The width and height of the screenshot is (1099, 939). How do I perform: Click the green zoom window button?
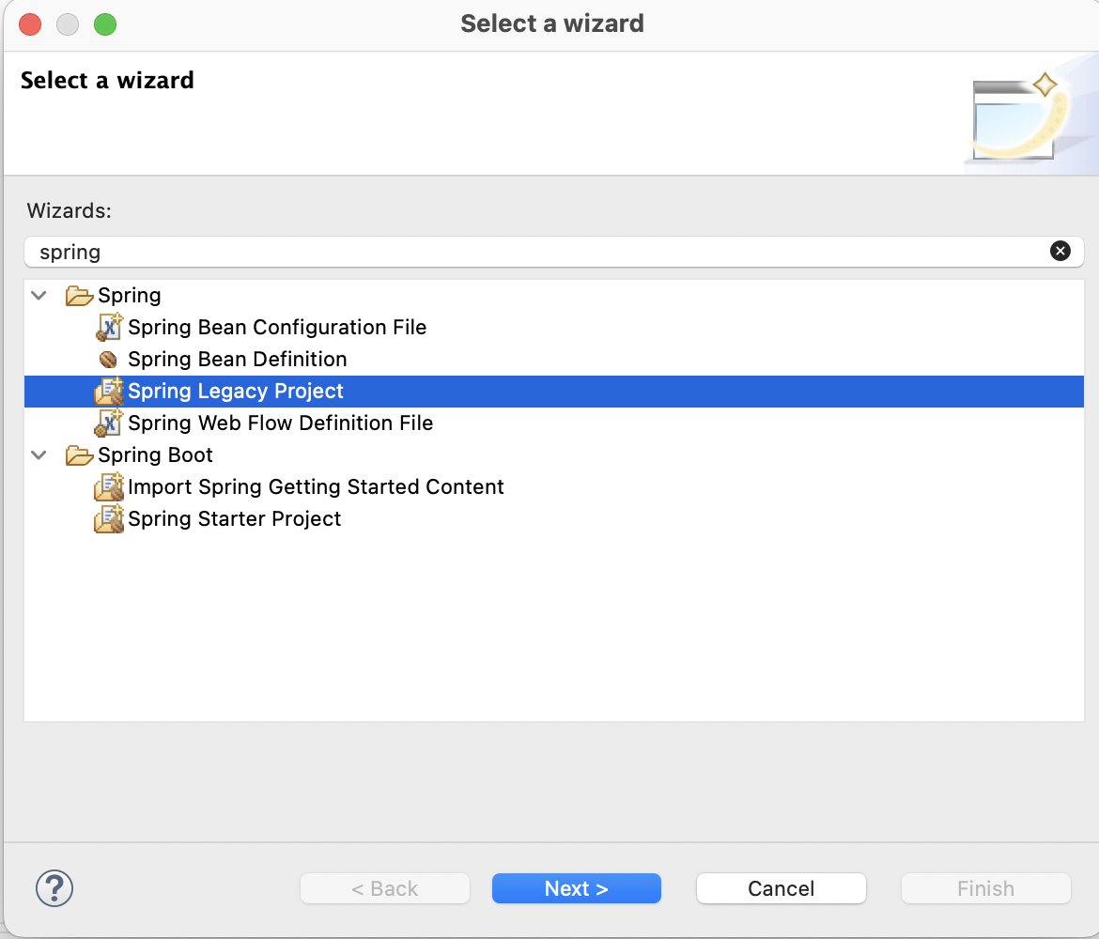coord(105,24)
